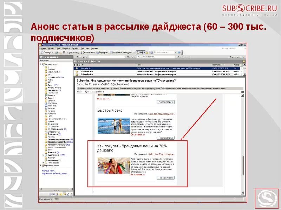Expand the Папки поиска node
This screenshot has height=210, width=281.
[x=43, y=163]
